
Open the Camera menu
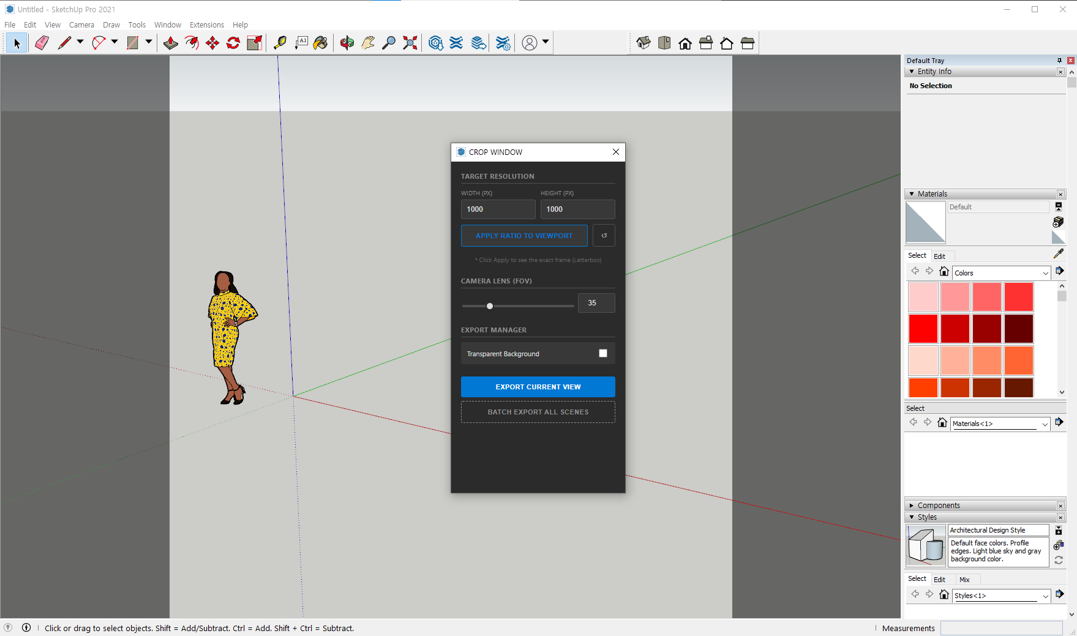tap(81, 24)
